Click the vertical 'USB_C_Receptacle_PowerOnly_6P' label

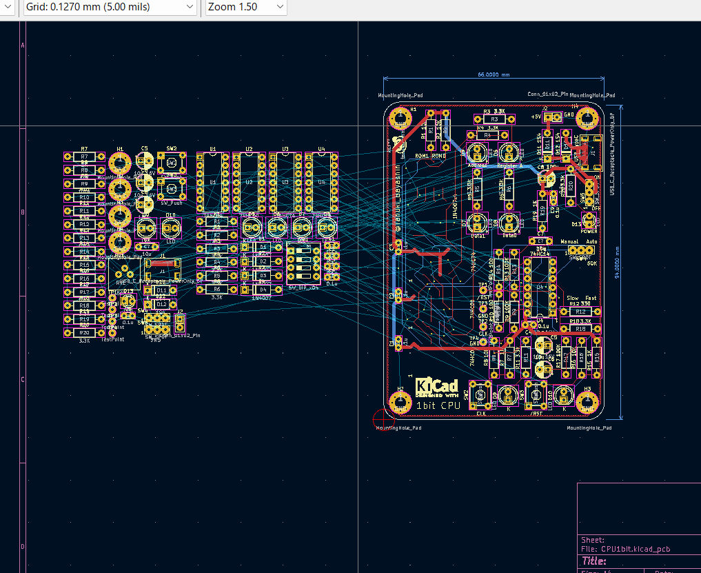coord(612,154)
